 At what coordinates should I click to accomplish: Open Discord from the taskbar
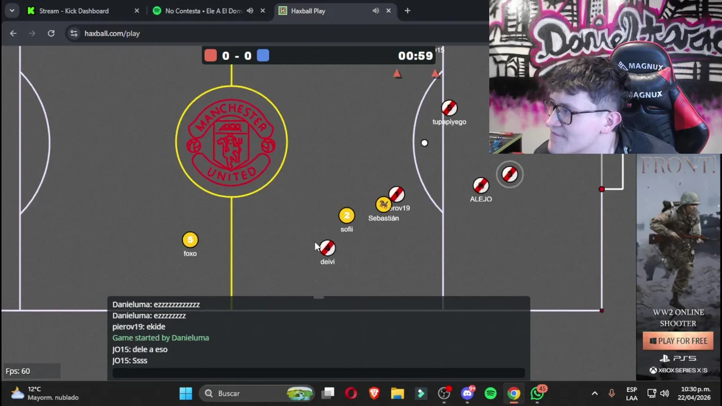(x=468, y=393)
